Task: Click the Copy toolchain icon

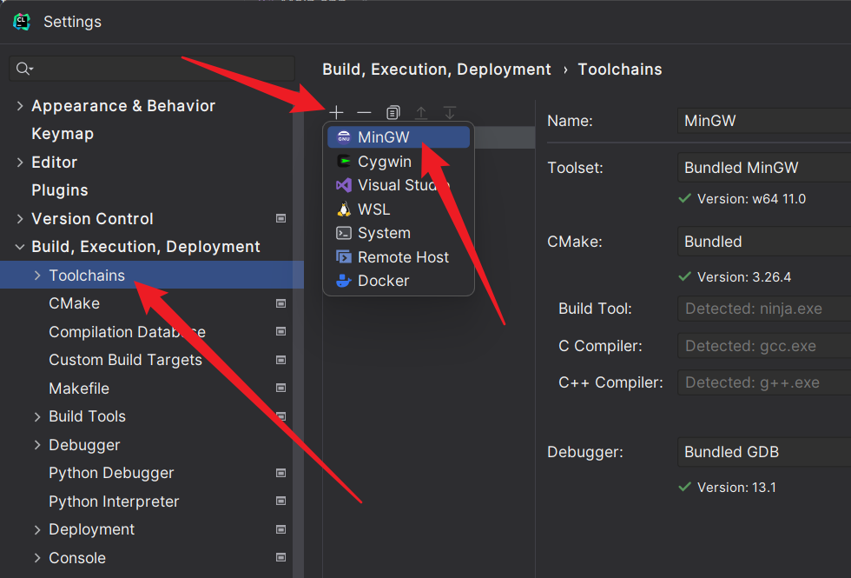Action: [393, 113]
